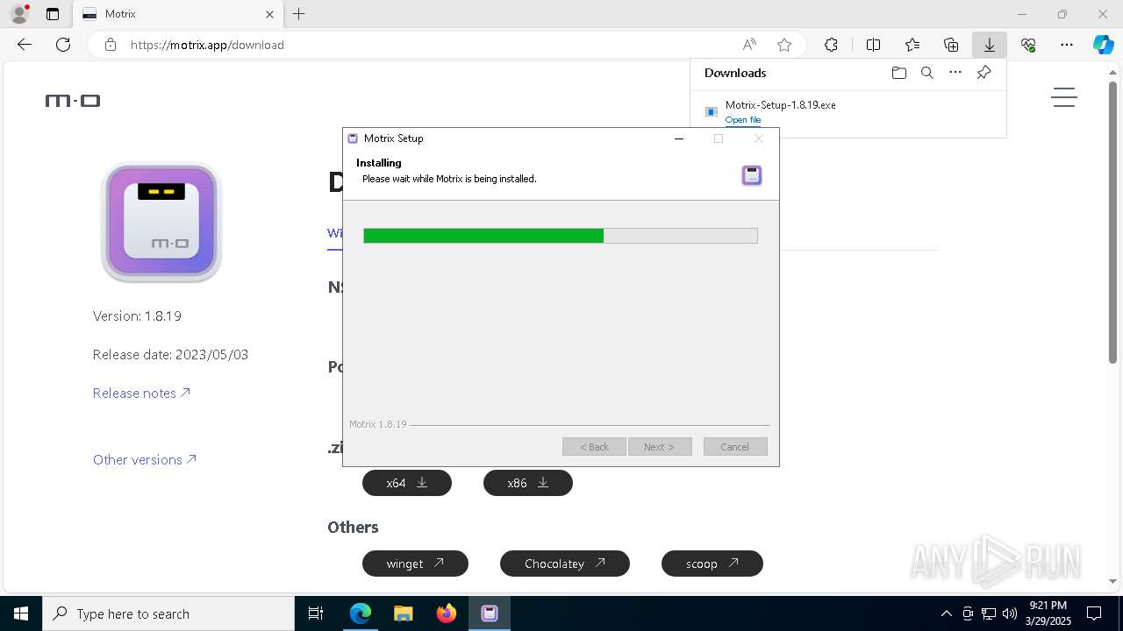Open Release notes link
1123x631 pixels.
pos(141,393)
